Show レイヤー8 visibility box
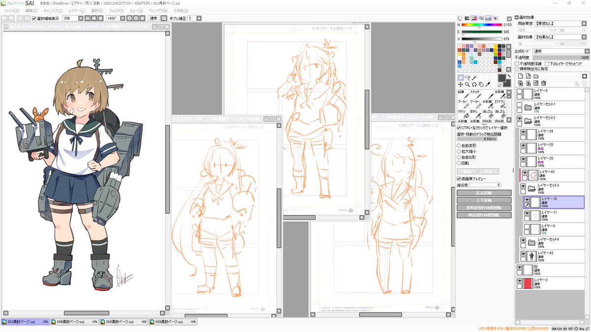 pos(519,91)
